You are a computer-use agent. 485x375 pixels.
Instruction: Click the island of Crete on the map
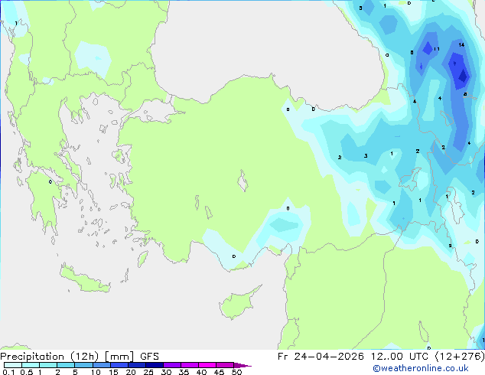(x=85, y=280)
